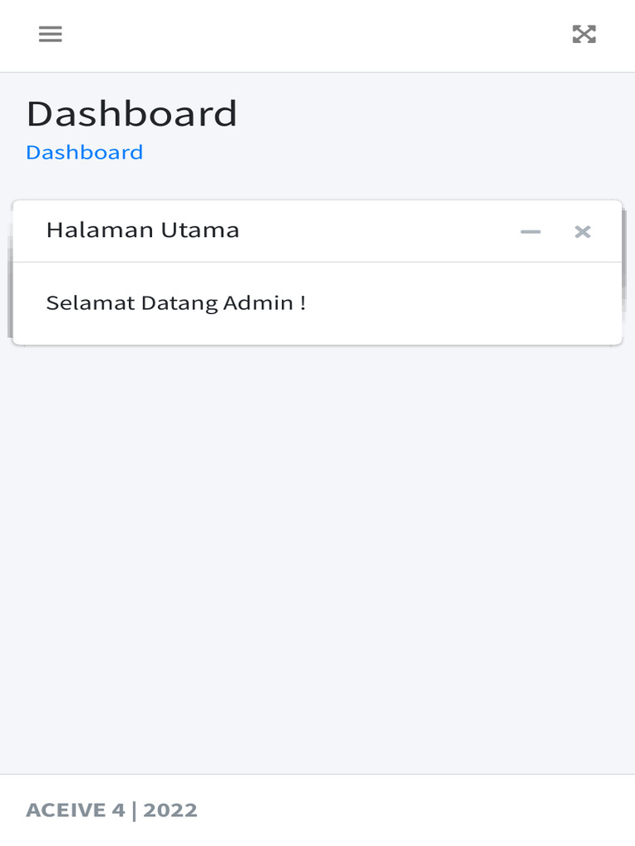Close the Halaman Utama card
The height and width of the screenshot is (846, 635).
tap(583, 232)
